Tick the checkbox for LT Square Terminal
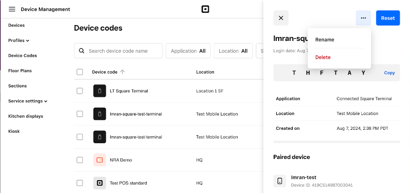Screen dimensions: 410x195 point(80,91)
